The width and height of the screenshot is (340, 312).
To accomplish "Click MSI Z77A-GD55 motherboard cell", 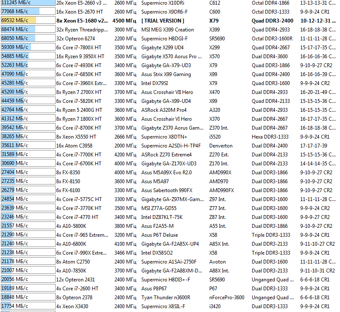I will pos(159,207).
